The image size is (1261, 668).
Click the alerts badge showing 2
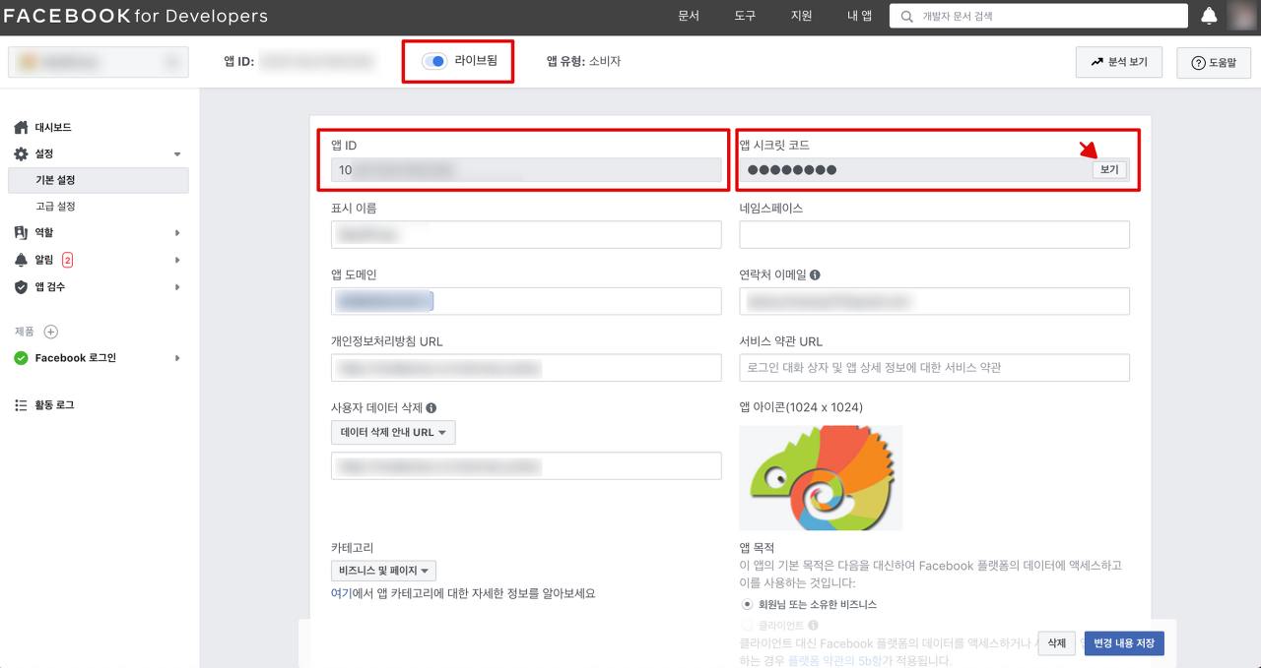pos(67,260)
